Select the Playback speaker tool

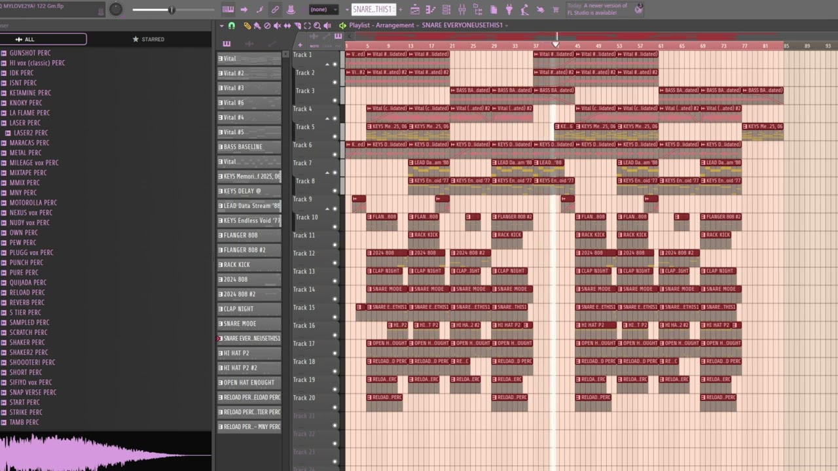(x=327, y=26)
